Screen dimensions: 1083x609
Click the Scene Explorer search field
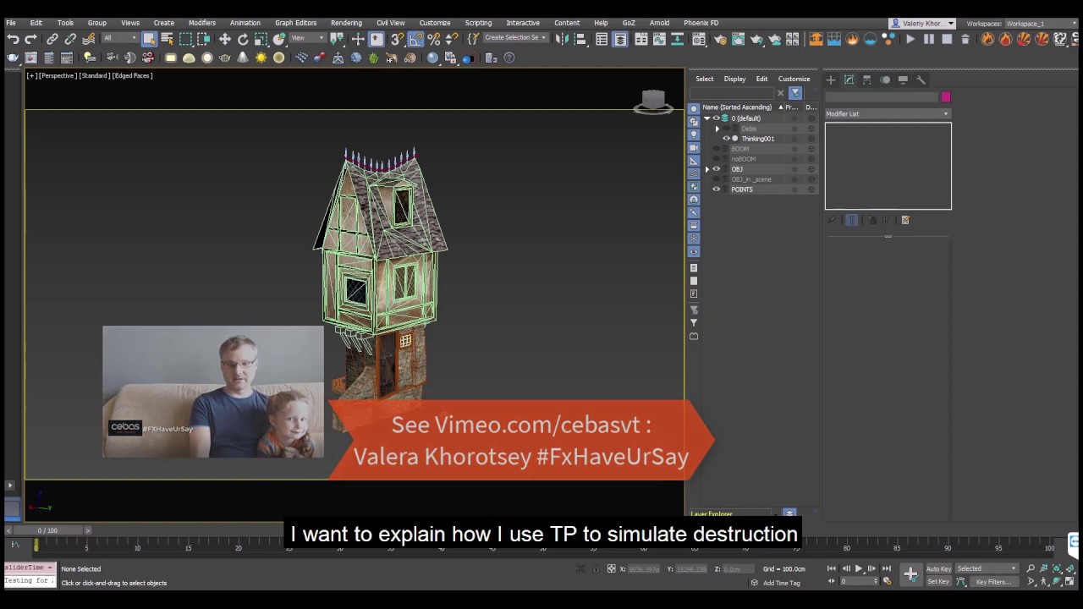coord(733,93)
